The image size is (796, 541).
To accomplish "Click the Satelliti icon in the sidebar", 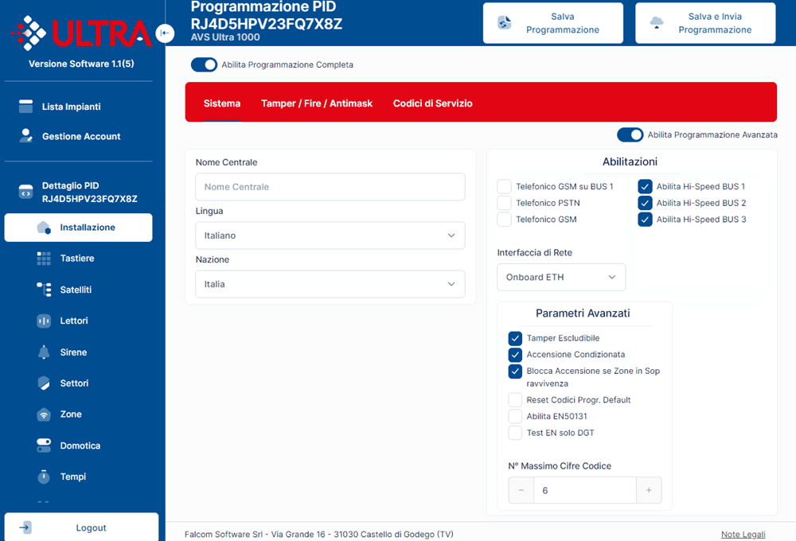I will pos(44,290).
